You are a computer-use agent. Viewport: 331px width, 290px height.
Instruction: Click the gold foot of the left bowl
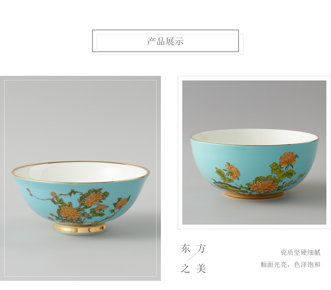click(x=80, y=228)
